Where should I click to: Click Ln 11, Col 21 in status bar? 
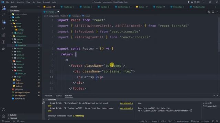coord(144,121)
